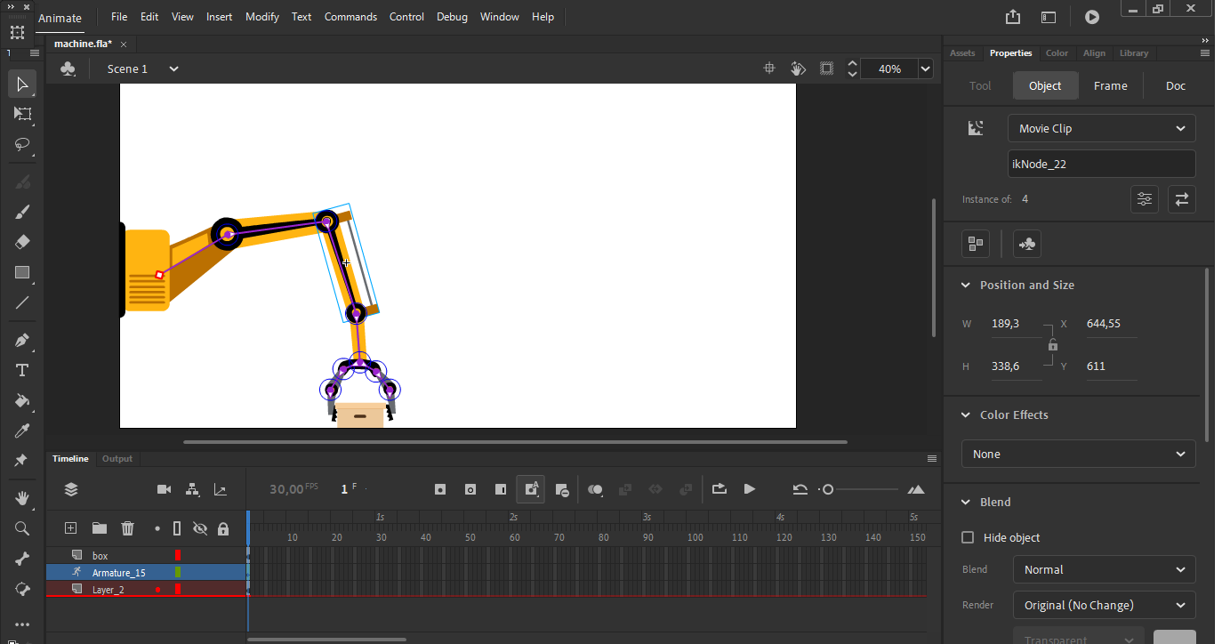Screen dimensions: 1222x644
Task: Select the Bone tool
Action: [x=21, y=558]
